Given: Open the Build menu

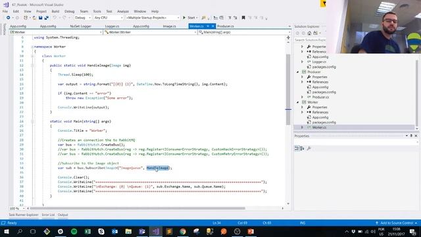Looking at the screenshot, I should pos(55,11).
